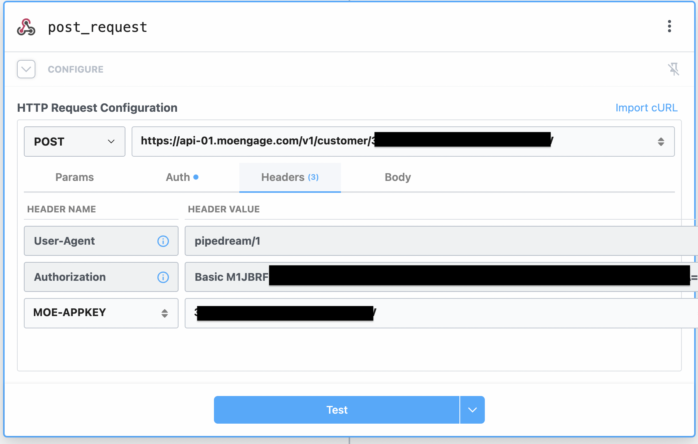698x444 pixels.
Task: Click the post_request step title
Action: [x=97, y=27]
